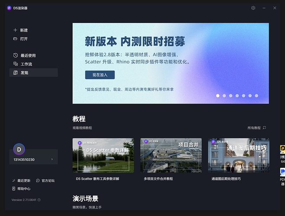The image size is (285, 216).
Task: Click the title 多项目文件合并教程
Action: point(158,179)
